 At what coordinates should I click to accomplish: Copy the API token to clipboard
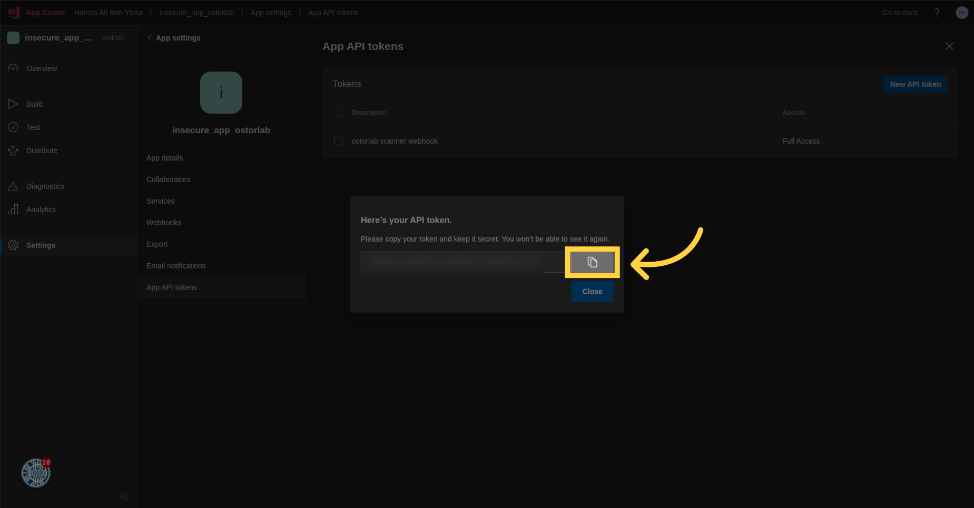pos(592,262)
